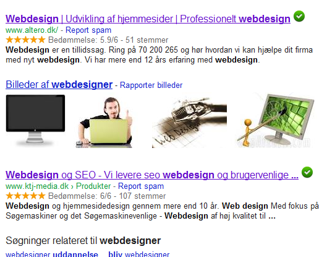Viewport: 327px width, 257px height.
Task: Click star rating under www.ktj-media.dk
Action: [x=25, y=196]
